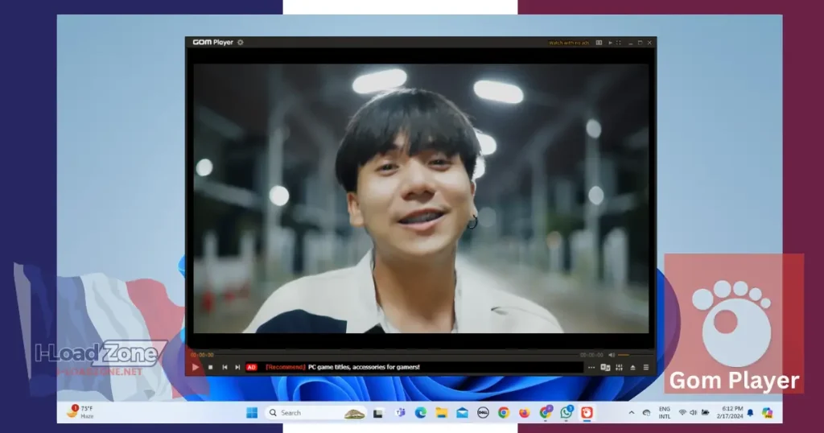The height and width of the screenshot is (433, 824).
Task: Open the control panel equalizer icon
Action: (619, 367)
